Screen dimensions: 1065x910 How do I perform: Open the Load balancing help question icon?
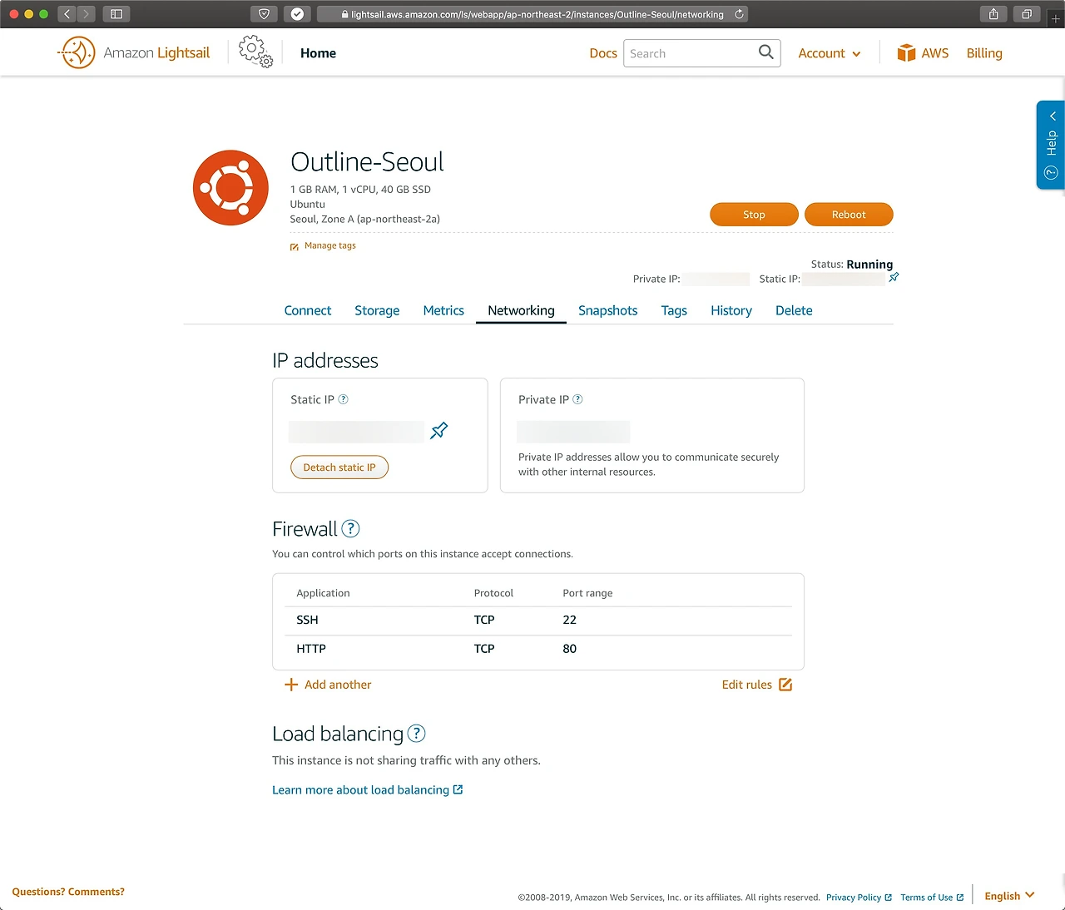point(417,733)
